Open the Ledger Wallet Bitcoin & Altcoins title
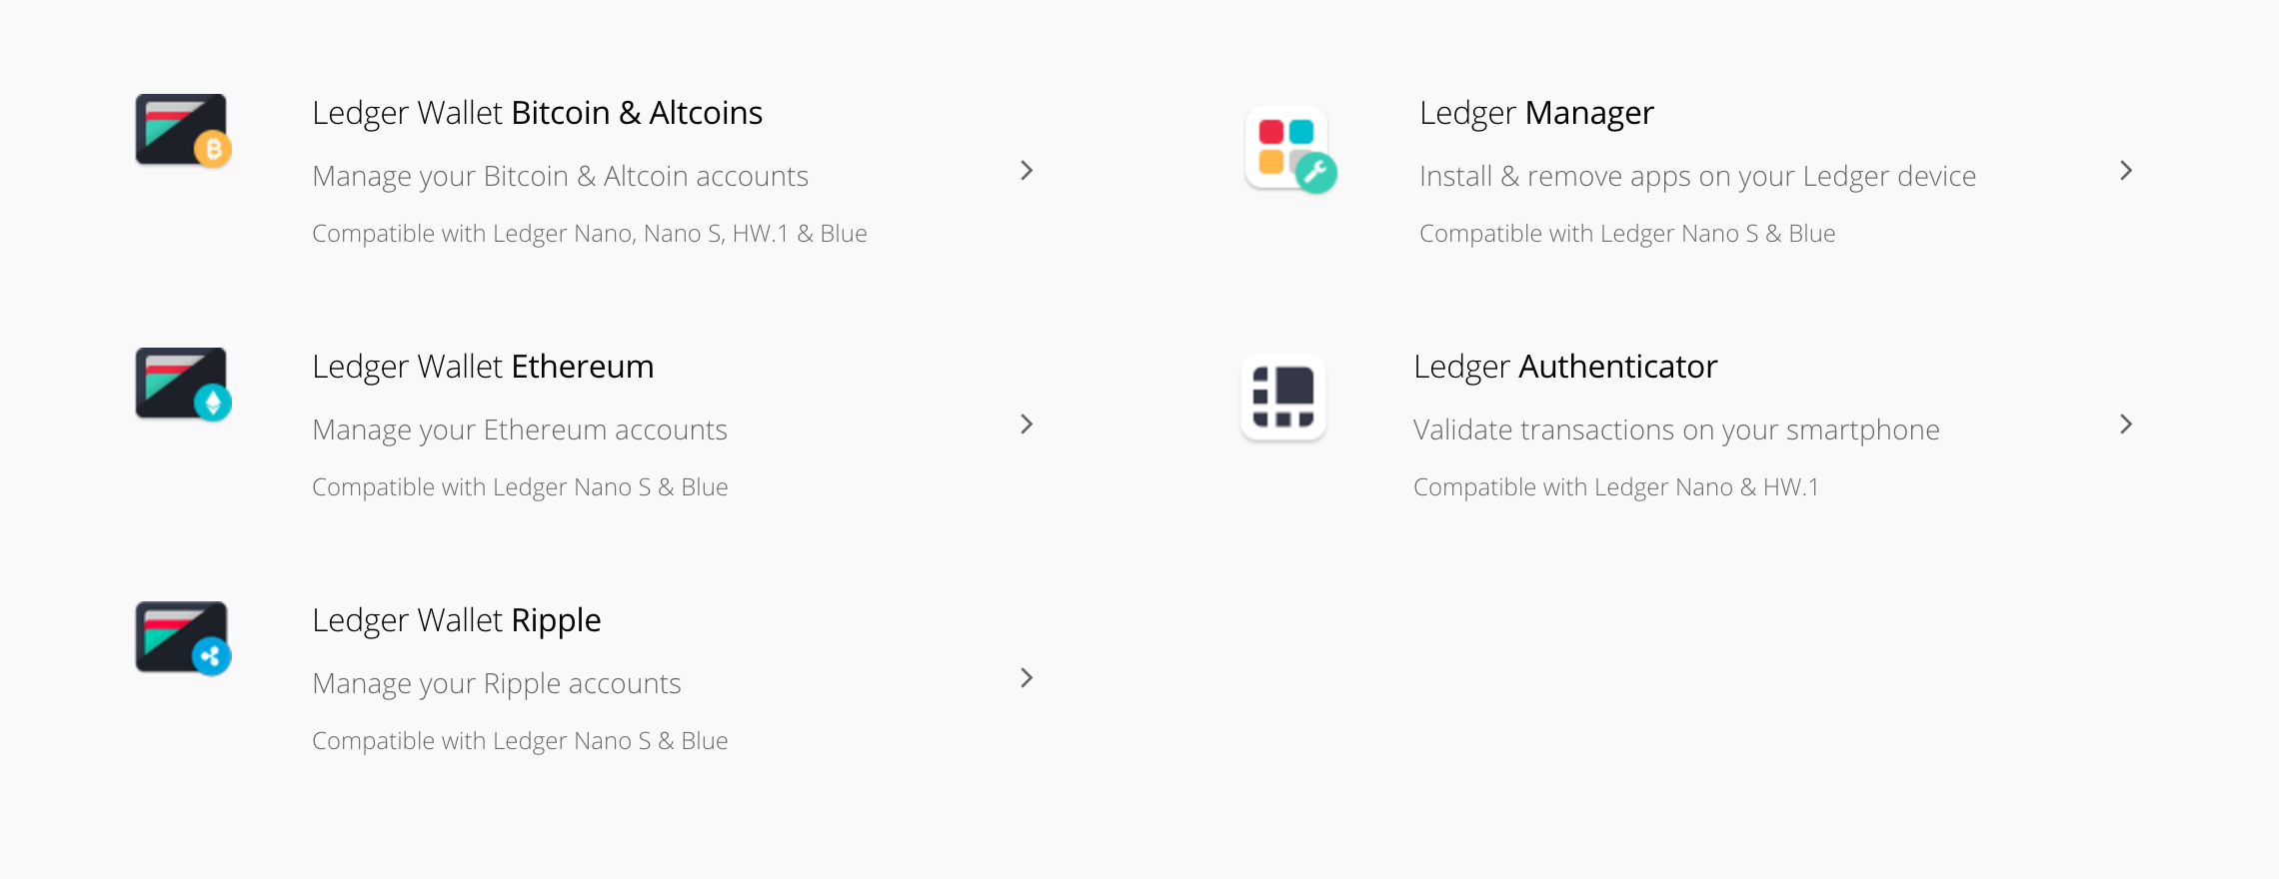 537,113
